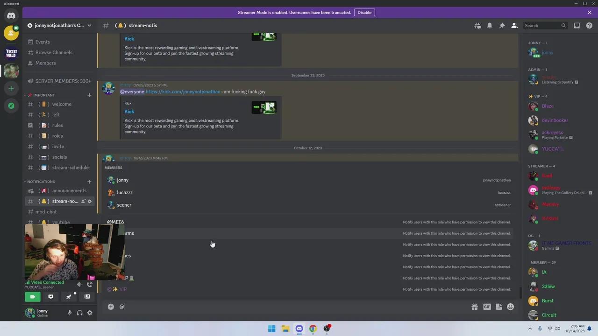Toggle noise suppression icon

pyautogui.click(x=80, y=284)
